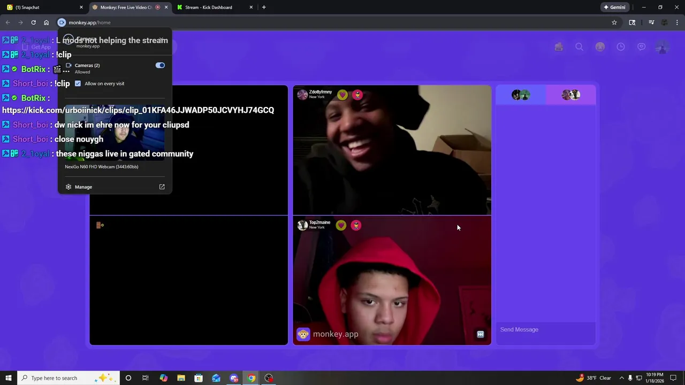
Task: Click the skip button on Top2maine's video
Action: (x=480, y=334)
